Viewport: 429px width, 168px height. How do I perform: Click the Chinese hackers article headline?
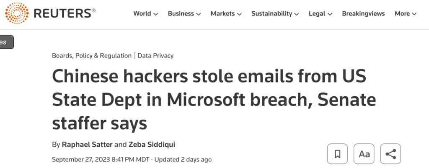coord(214,100)
